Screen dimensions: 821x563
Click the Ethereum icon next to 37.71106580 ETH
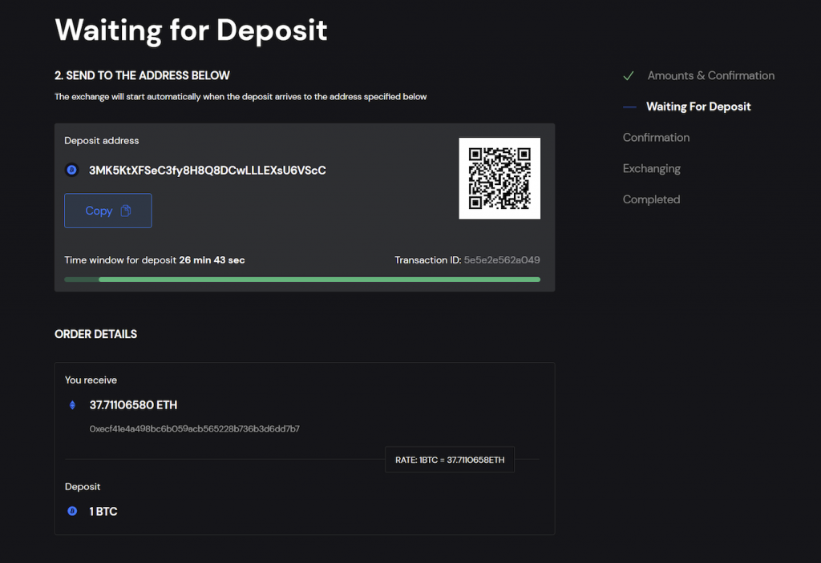[x=72, y=405]
